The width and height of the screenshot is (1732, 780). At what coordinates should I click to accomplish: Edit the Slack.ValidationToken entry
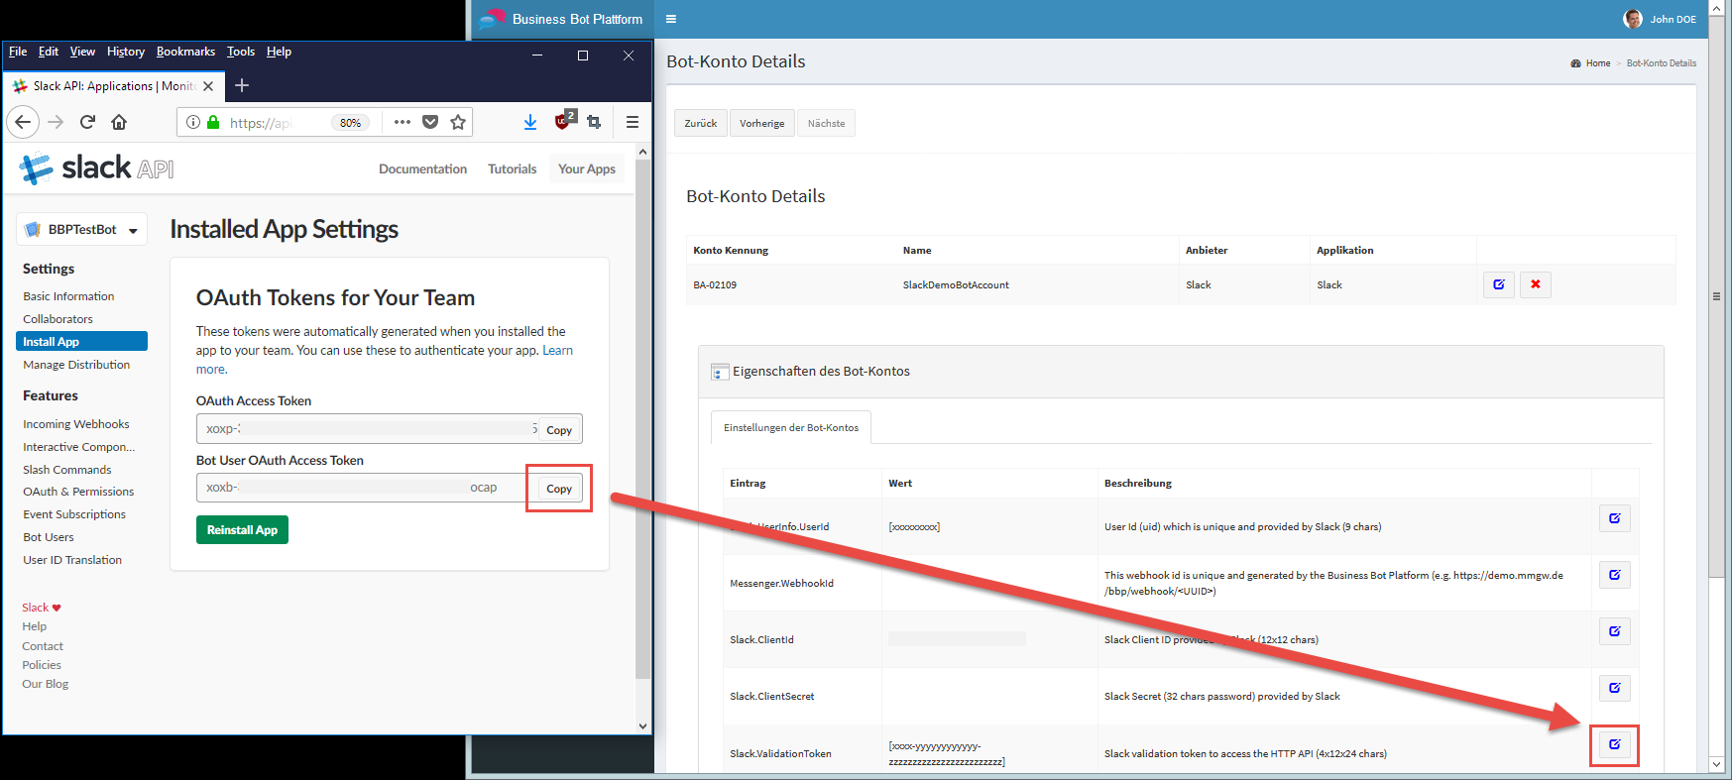pyautogui.click(x=1615, y=744)
